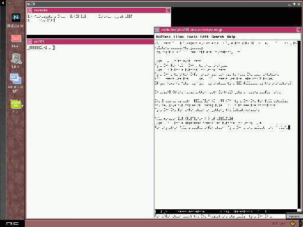Expand the arrow beside the green folder
The image size is (303, 227).
[x=22, y=106]
